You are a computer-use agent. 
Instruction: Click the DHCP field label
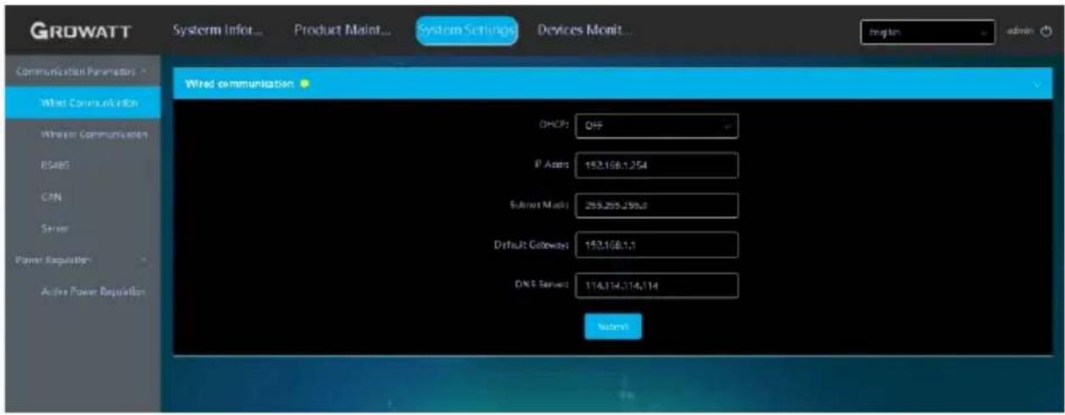coord(555,125)
